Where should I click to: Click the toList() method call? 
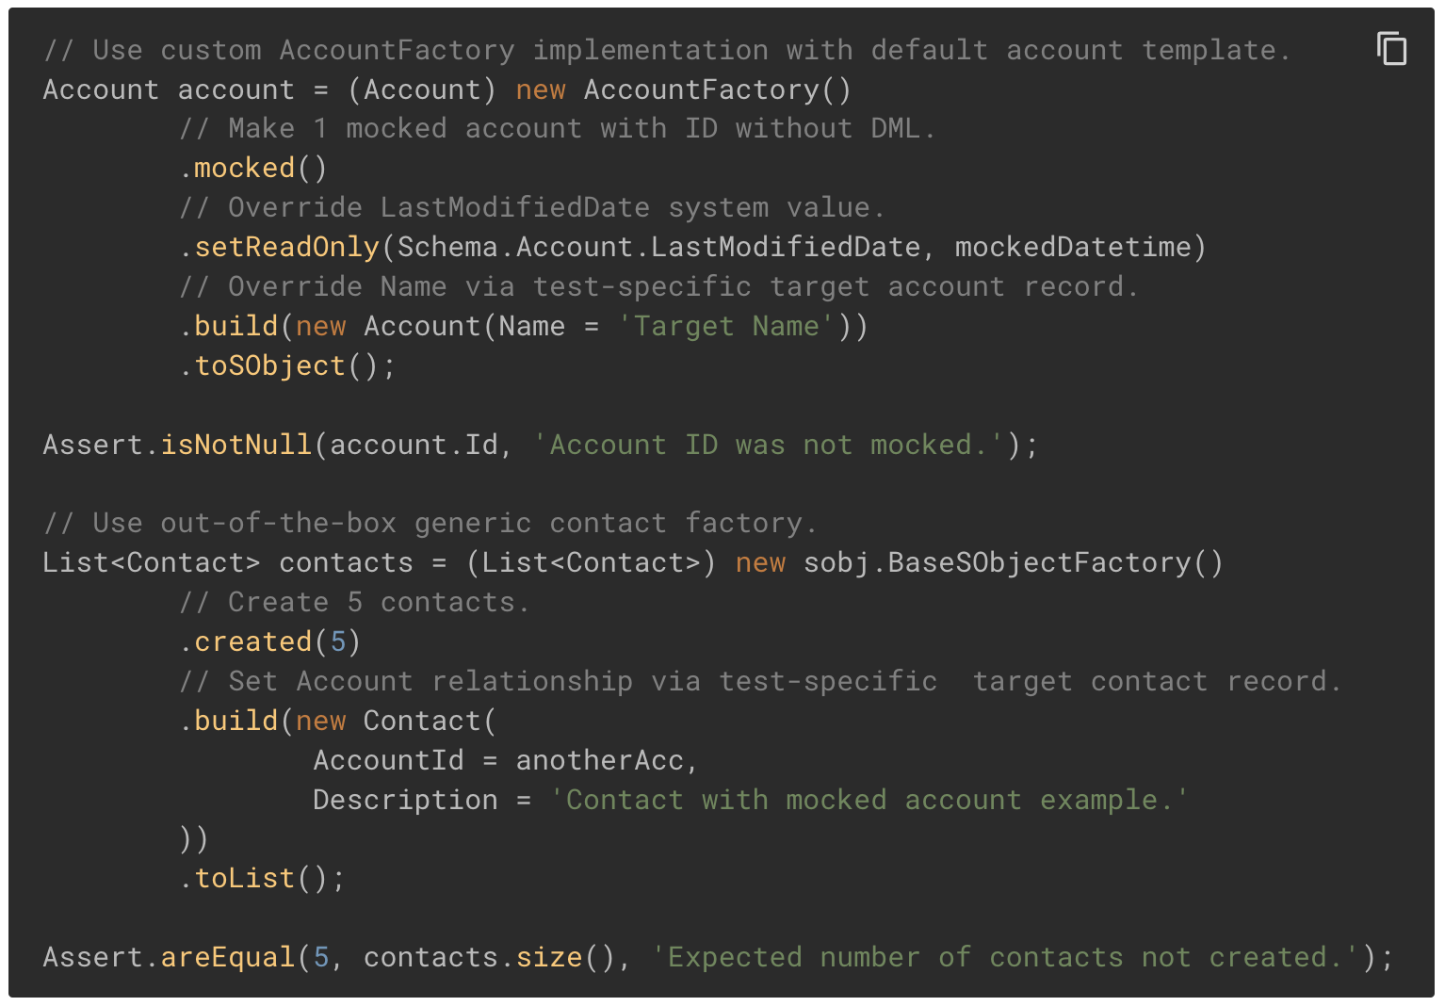click(261, 878)
